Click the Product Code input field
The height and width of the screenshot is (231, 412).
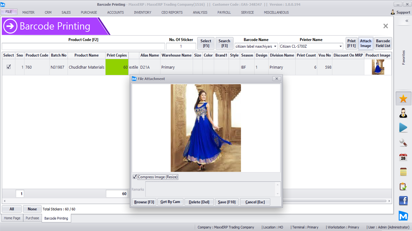pos(83,46)
